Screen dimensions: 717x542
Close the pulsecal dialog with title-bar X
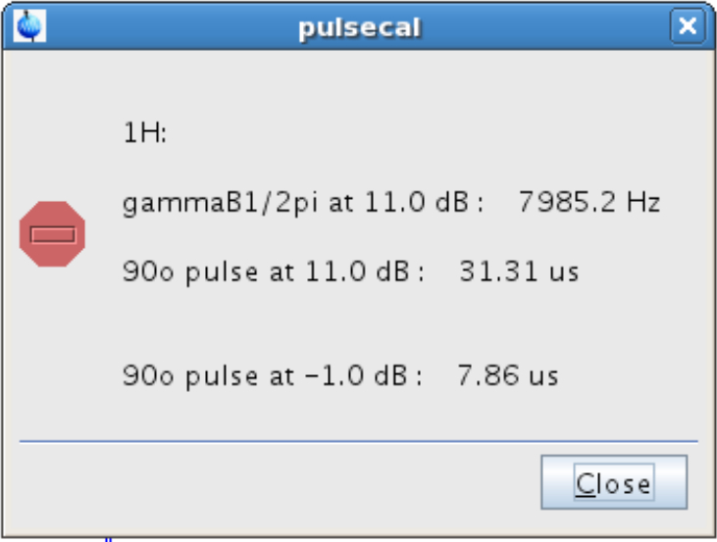click(x=688, y=25)
